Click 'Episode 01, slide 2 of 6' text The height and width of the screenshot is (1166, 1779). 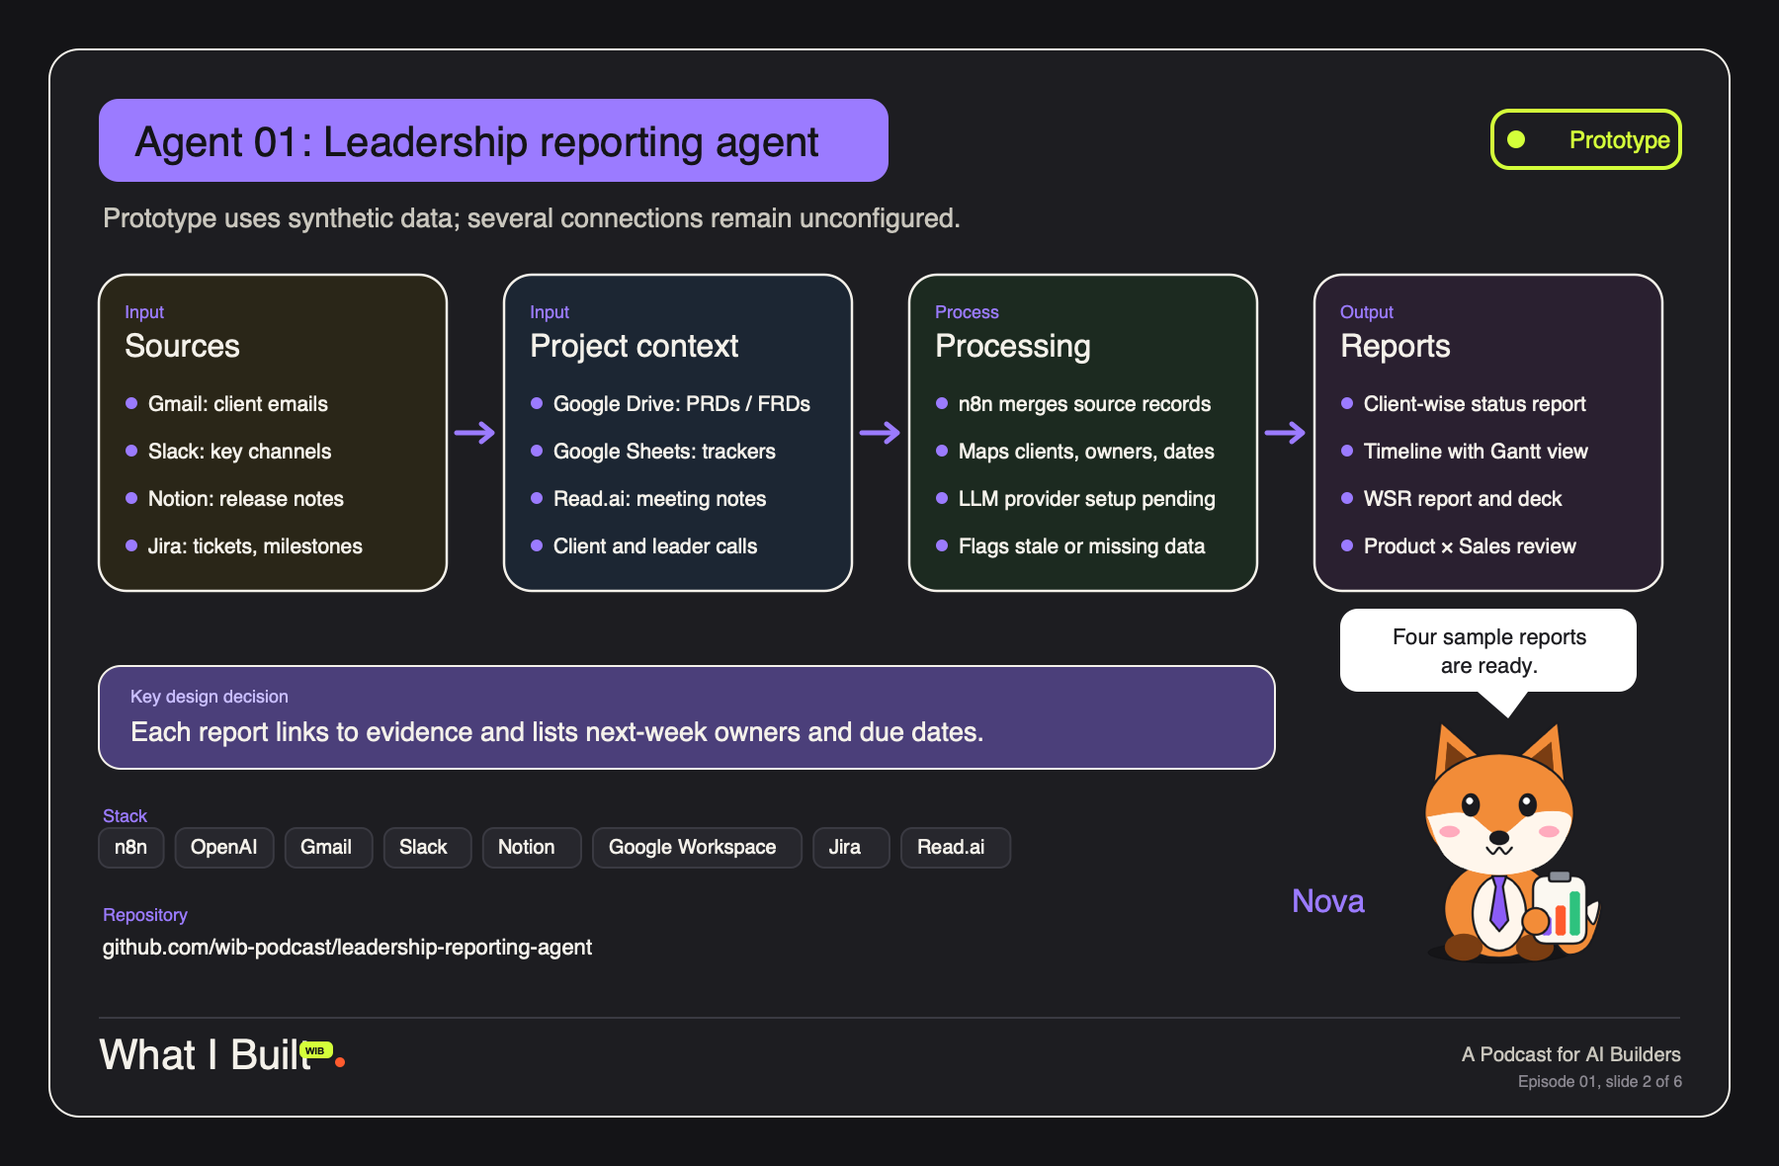pos(1600,1081)
